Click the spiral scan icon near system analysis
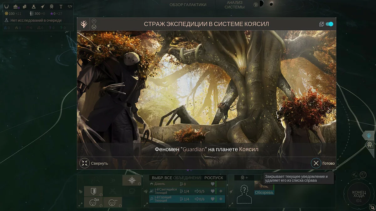The width and height of the screenshot is (376, 211). pos(256,4)
